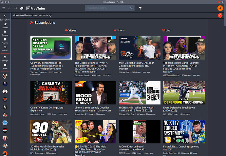
Task: Open Every Defensive Touchdown thumbnail
Action: click(x=184, y=93)
